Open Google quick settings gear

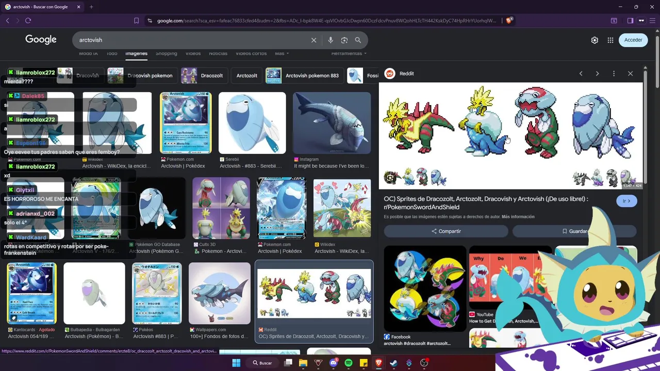click(x=595, y=40)
